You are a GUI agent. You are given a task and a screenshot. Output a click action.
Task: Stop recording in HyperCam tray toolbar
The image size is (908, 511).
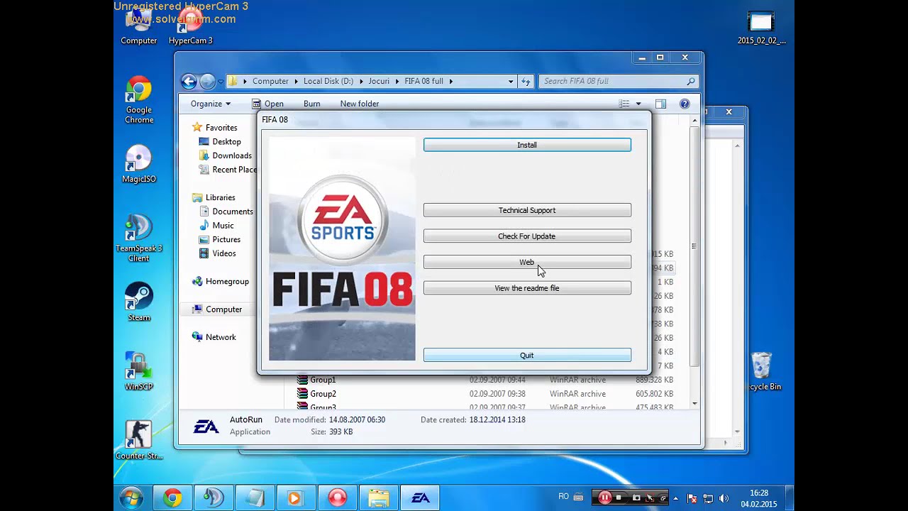tap(619, 498)
